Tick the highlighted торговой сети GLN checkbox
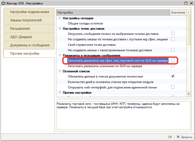195x141 pixels. pos(173,60)
